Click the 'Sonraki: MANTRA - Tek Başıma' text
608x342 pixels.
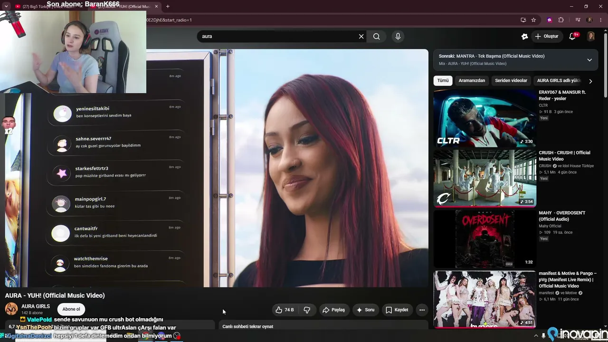(492, 56)
